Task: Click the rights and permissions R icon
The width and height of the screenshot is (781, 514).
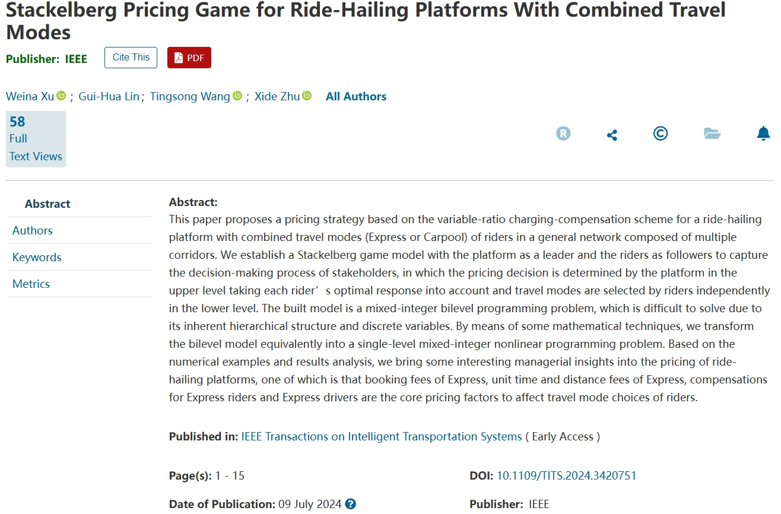Action: [x=563, y=134]
